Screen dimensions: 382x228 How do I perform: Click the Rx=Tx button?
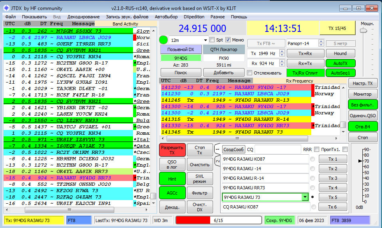[x=305, y=63]
